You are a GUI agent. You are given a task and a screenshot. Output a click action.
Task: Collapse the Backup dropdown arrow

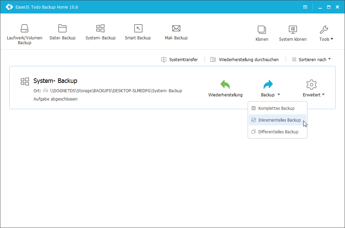[x=278, y=95]
